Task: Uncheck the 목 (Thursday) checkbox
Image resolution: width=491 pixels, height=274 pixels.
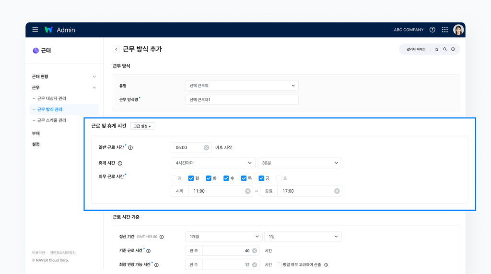Action: [x=244, y=178]
